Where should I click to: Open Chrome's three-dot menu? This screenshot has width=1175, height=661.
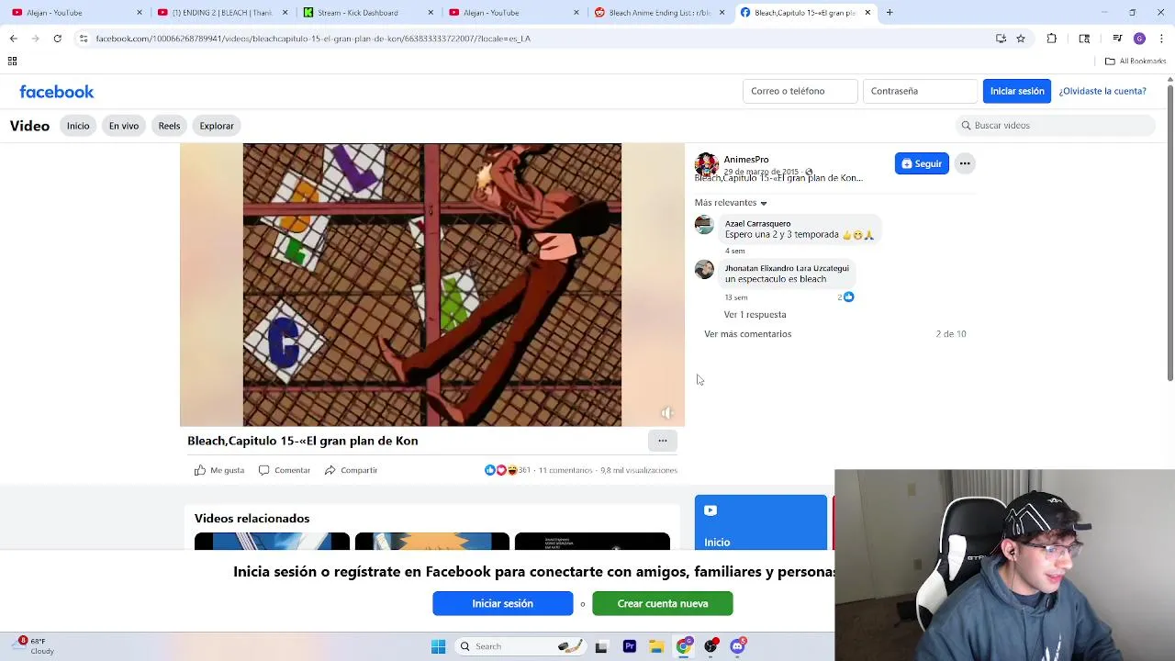pos(1161,39)
